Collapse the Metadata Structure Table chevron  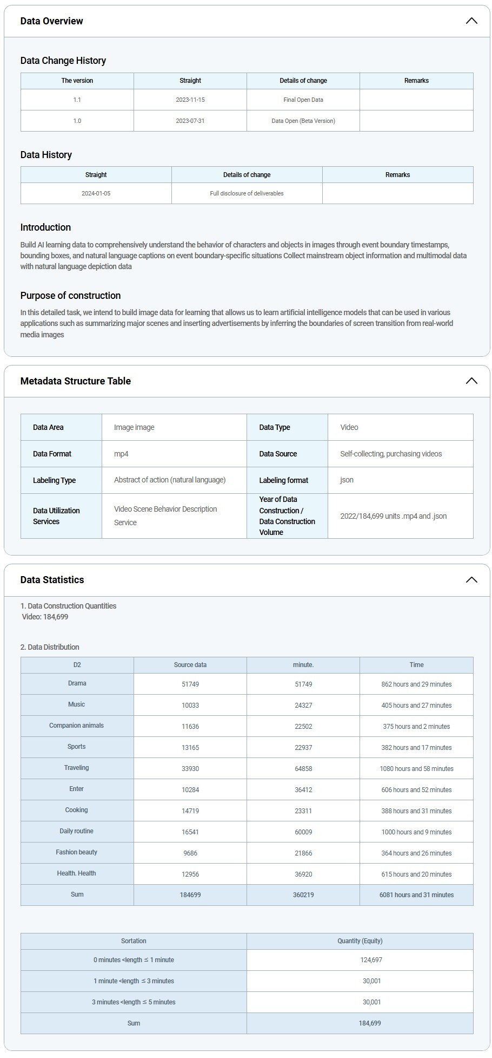pyautogui.click(x=471, y=381)
